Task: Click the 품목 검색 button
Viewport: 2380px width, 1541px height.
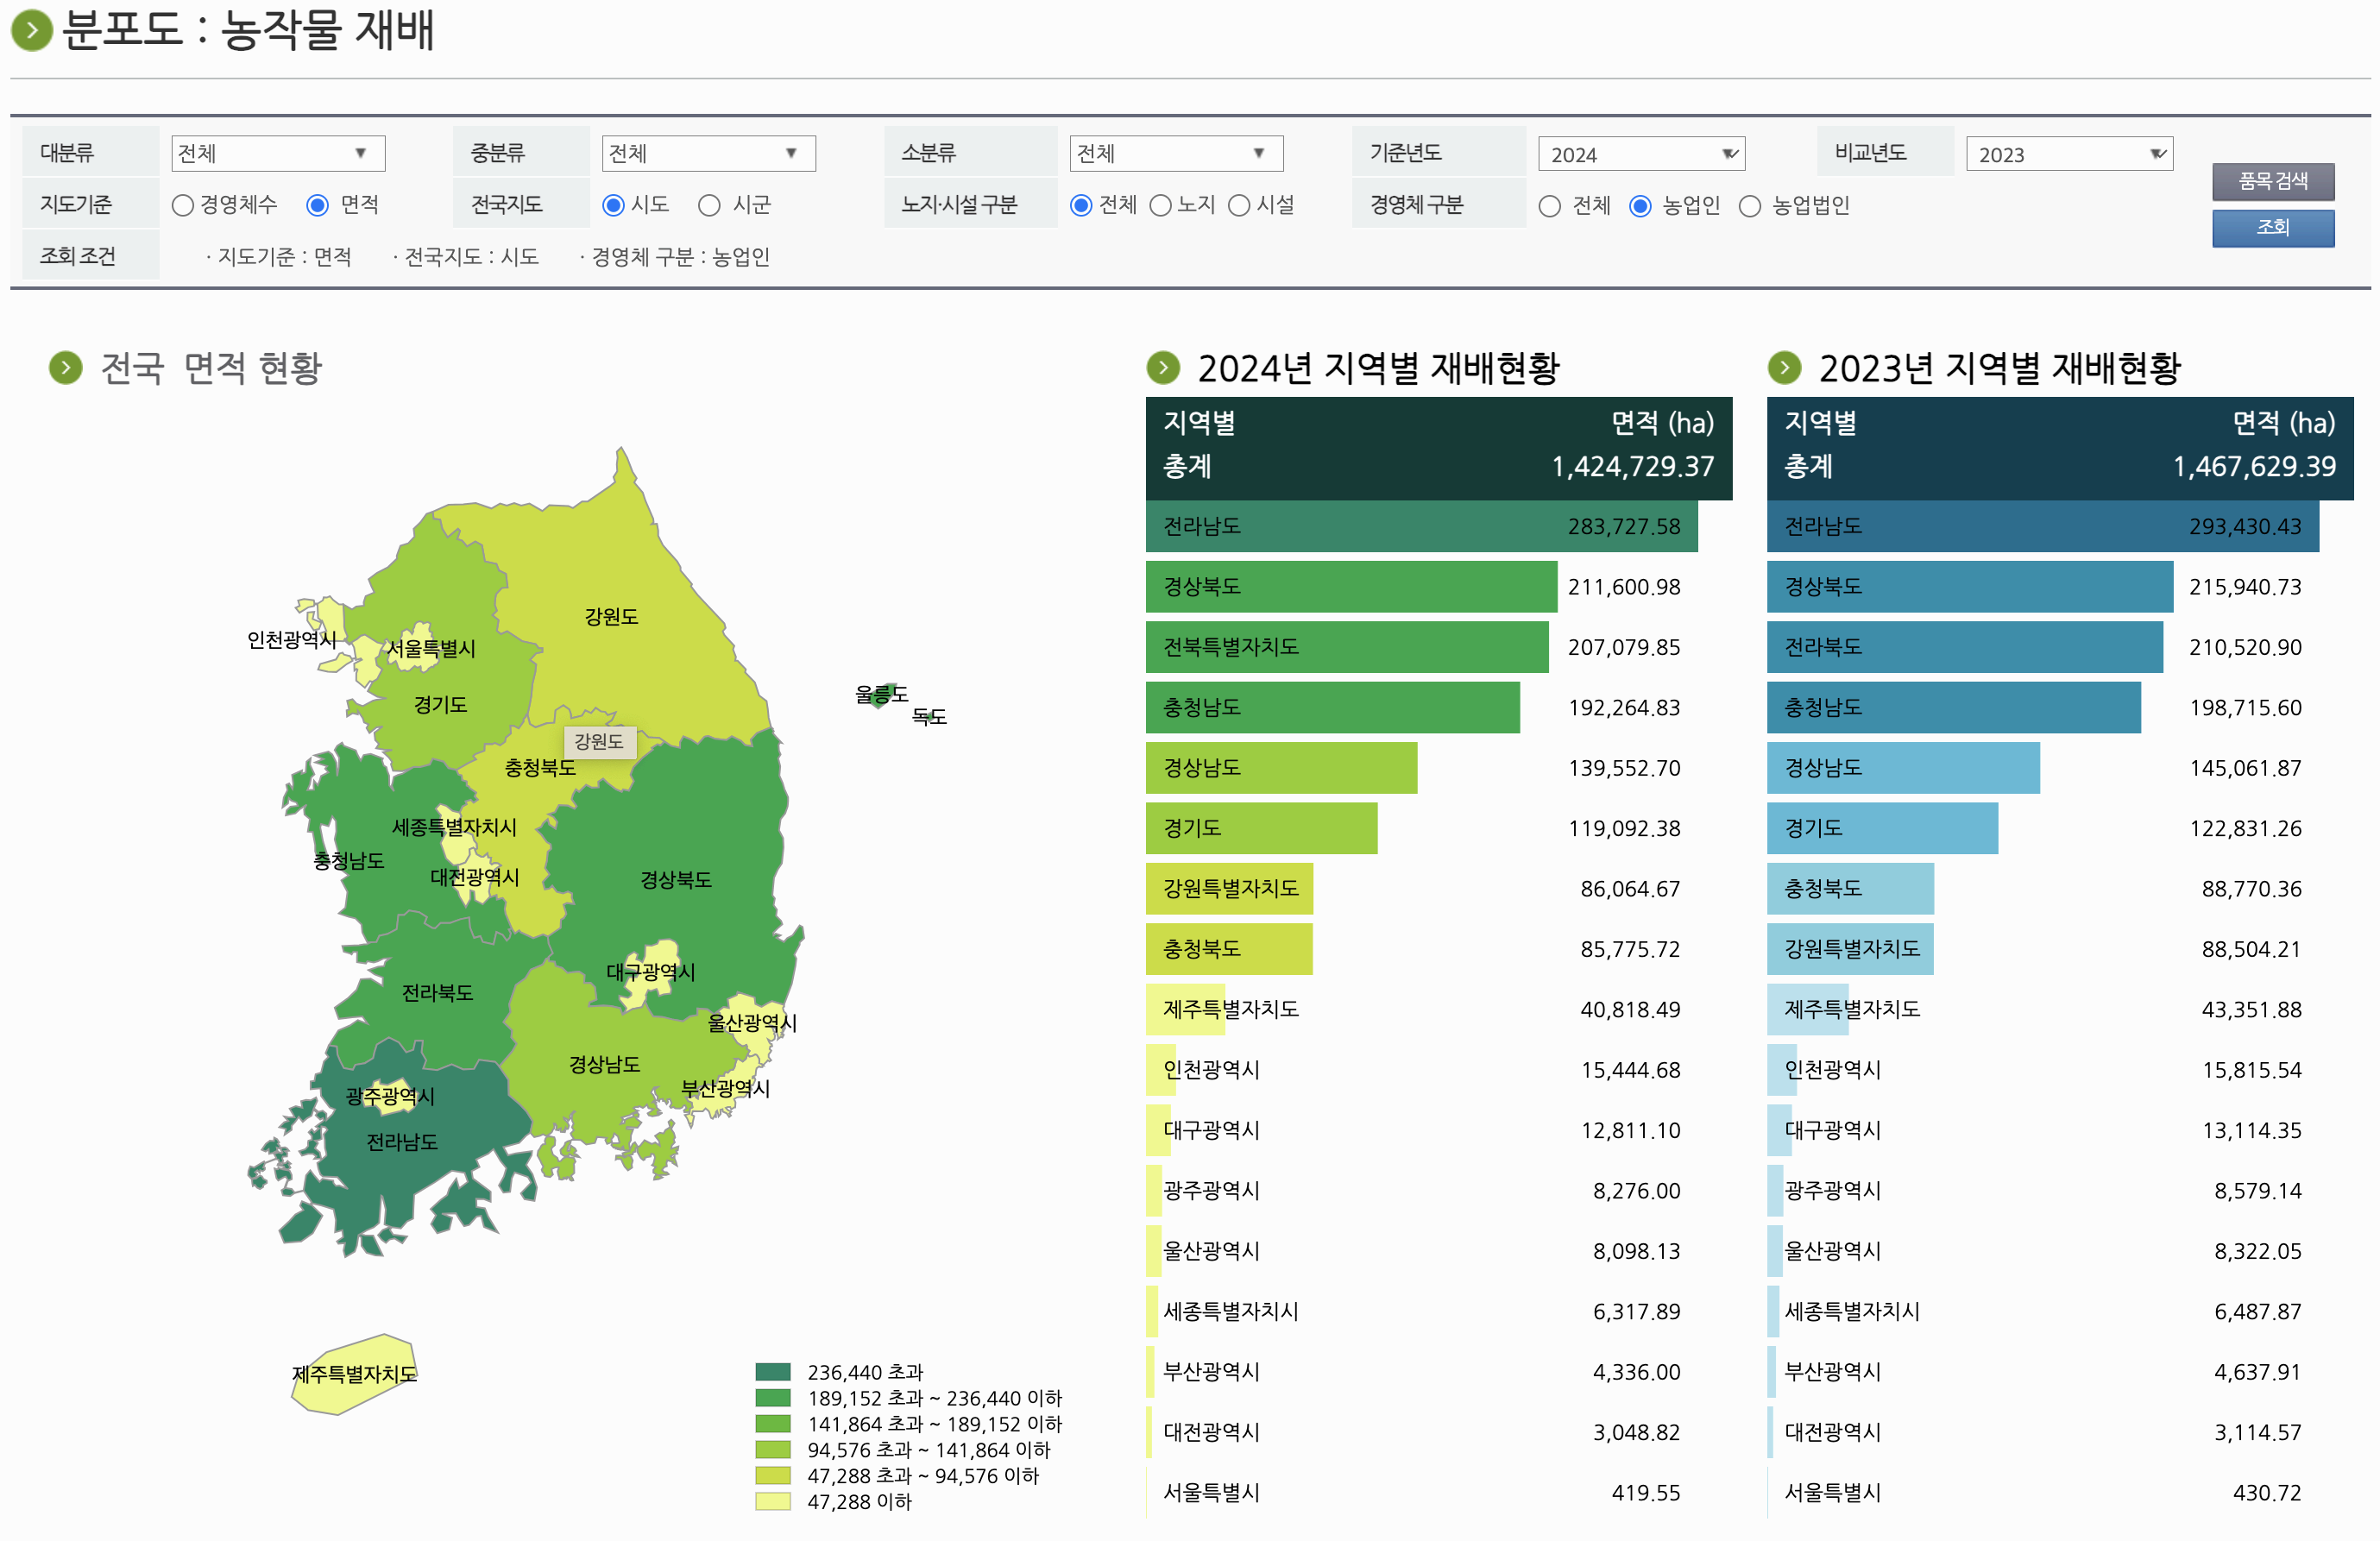Action: (2273, 182)
